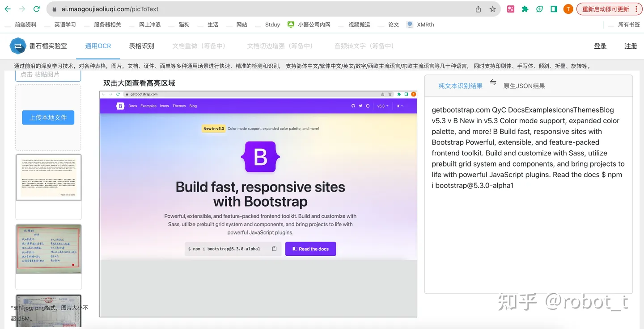Open 视频搬运 bookmark folder

click(359, 25)
